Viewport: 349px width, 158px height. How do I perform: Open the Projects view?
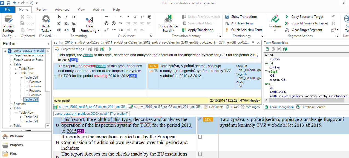click(x=26, y=145)
